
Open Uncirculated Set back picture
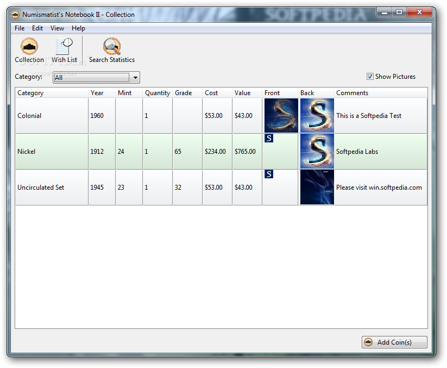317,188
